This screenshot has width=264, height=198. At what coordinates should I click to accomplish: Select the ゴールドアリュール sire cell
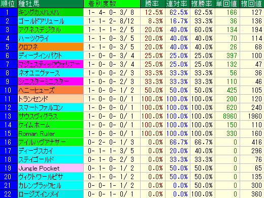50,21
